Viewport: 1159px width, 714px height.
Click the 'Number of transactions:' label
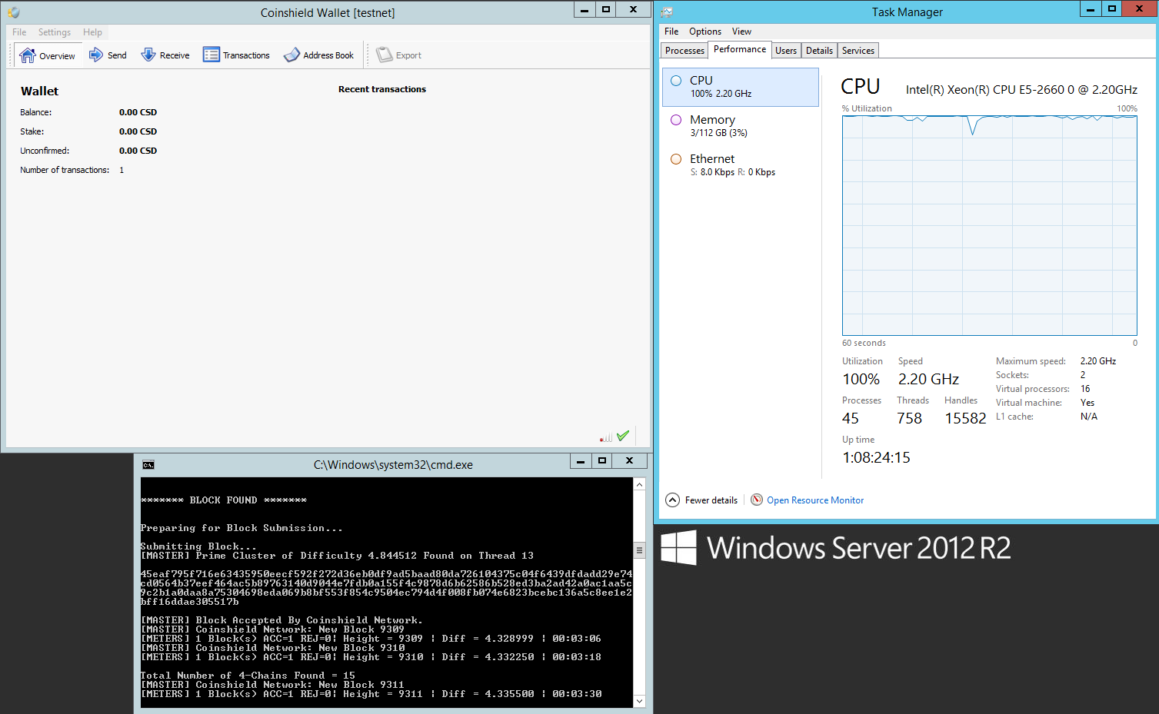[x=65, y=170]
